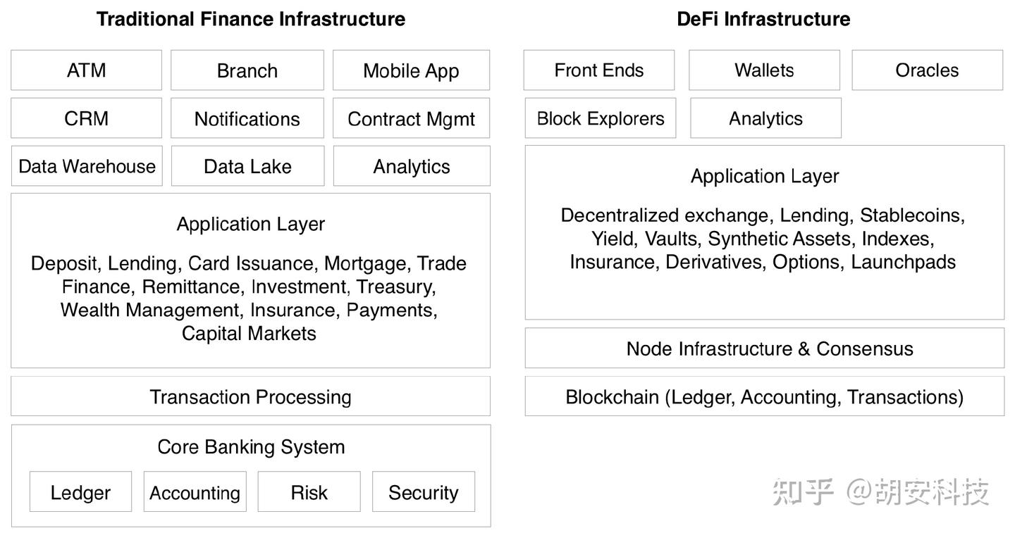Select the Contract Mgmt box
This screenshot has width=1015, height=533.
[411, 118]
